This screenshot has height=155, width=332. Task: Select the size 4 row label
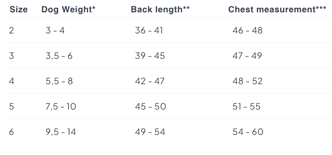(x=12, y=81)
